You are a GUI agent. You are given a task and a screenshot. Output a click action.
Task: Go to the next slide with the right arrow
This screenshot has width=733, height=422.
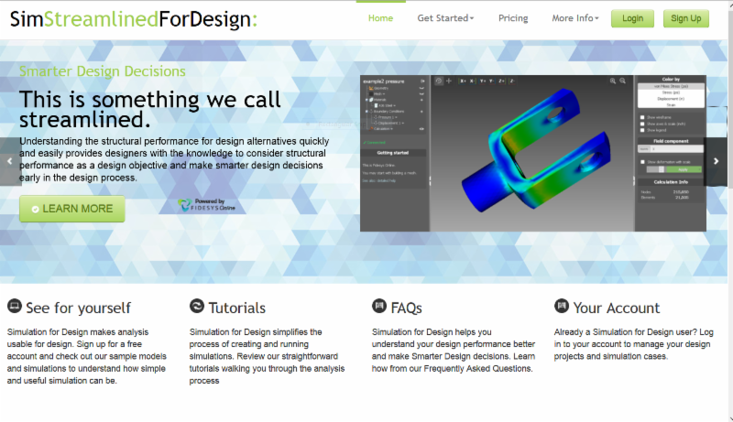[x=717, y=161]
